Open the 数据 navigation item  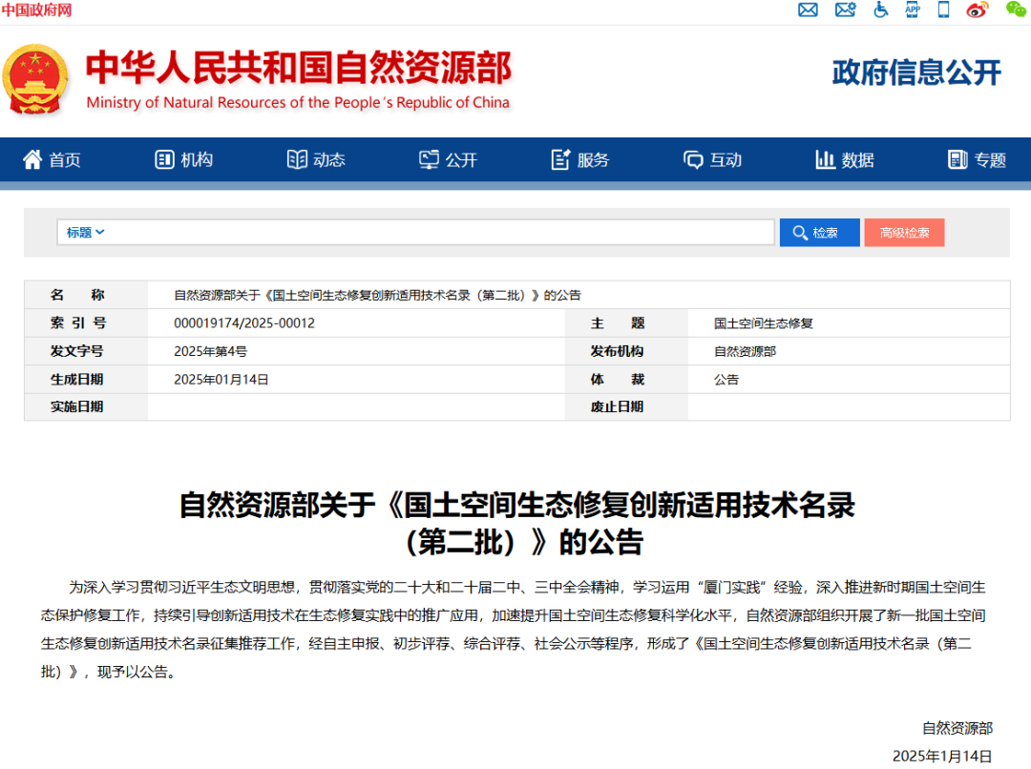point(845,160)
